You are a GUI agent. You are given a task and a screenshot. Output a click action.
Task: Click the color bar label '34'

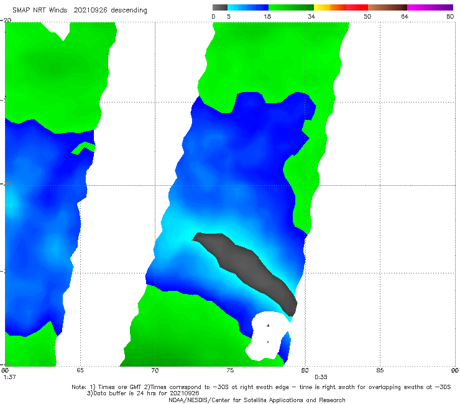311,16
